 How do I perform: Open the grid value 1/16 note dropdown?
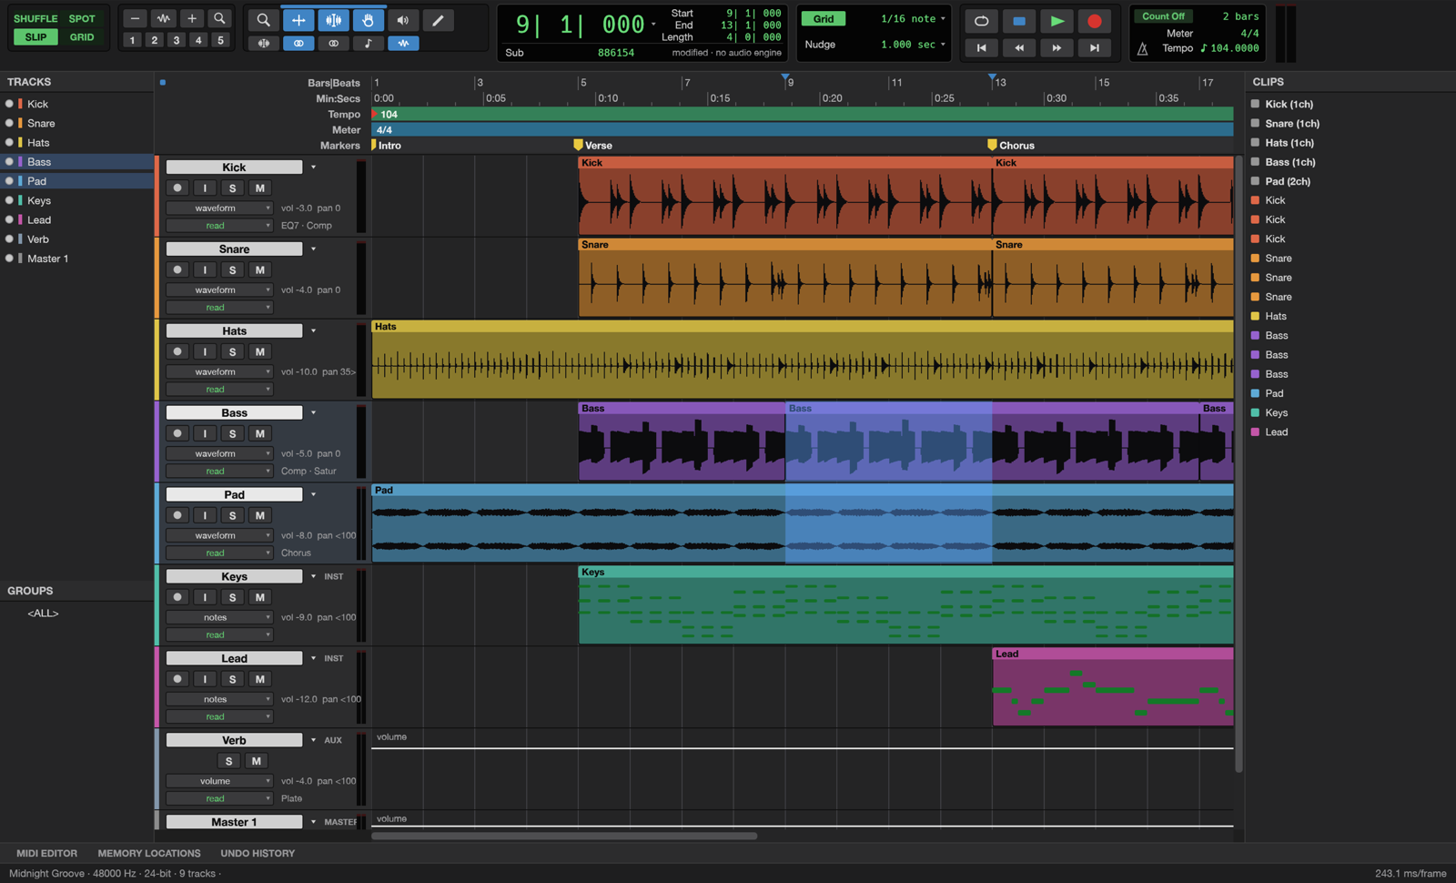914,18
